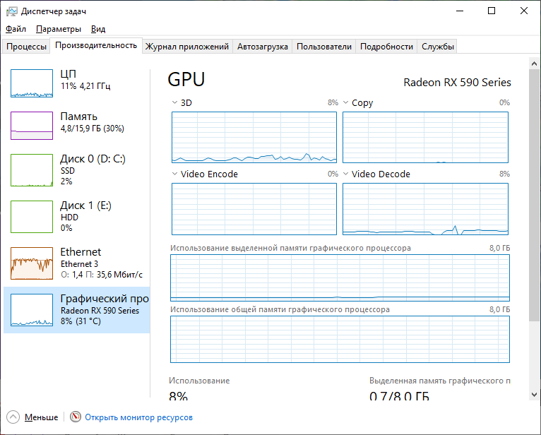The height and width of the screenshot is (435, 541).
Task: Click the collapse arrow icon next to Меньше
Action: [x=13, y=417]
